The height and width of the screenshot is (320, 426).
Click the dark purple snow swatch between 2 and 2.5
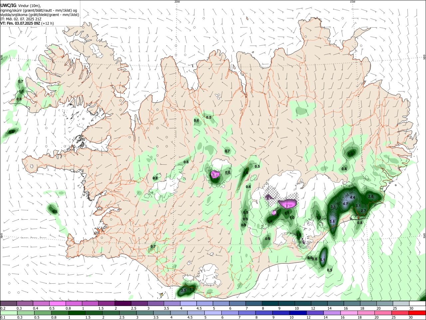click(123, 304)
